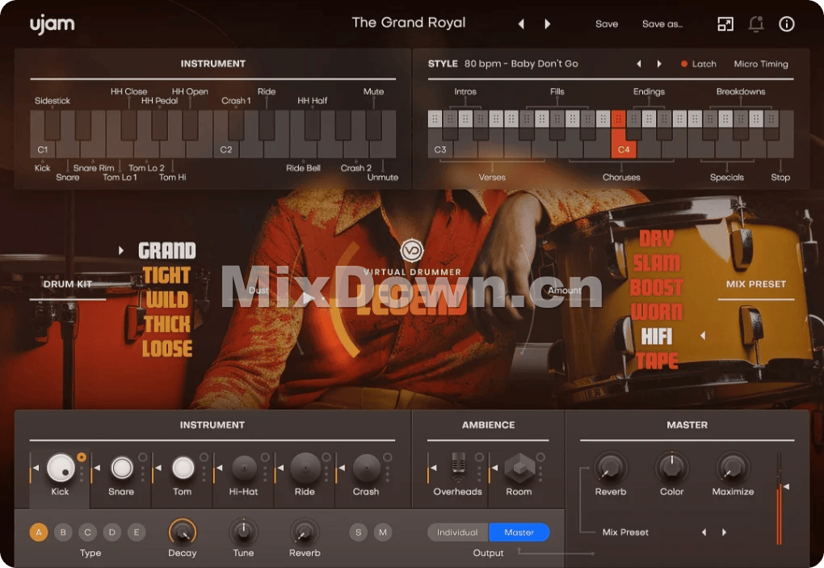Select the Room ambience icon
Screen dimensions: 824x568
click(x=519, y=468)
